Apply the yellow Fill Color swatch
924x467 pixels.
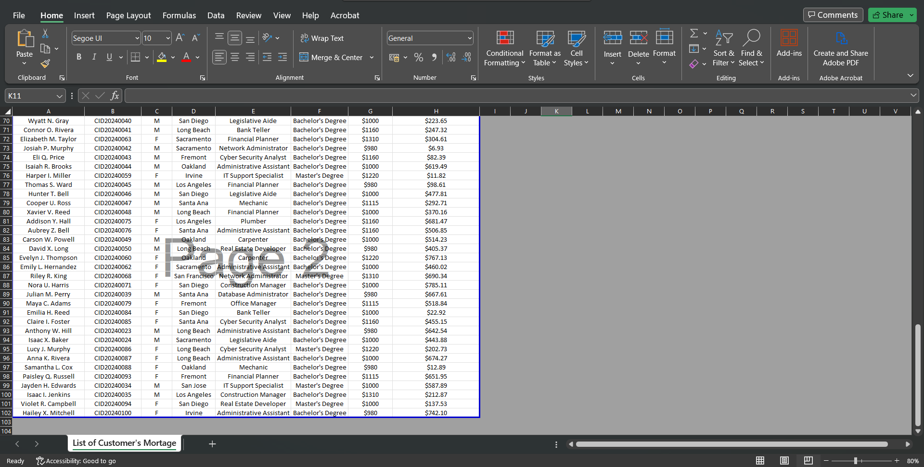coord(162,58)
